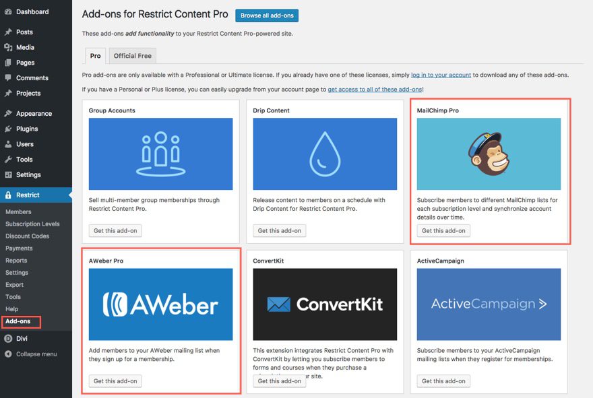Click the Divi logo icon

(8, 339)
